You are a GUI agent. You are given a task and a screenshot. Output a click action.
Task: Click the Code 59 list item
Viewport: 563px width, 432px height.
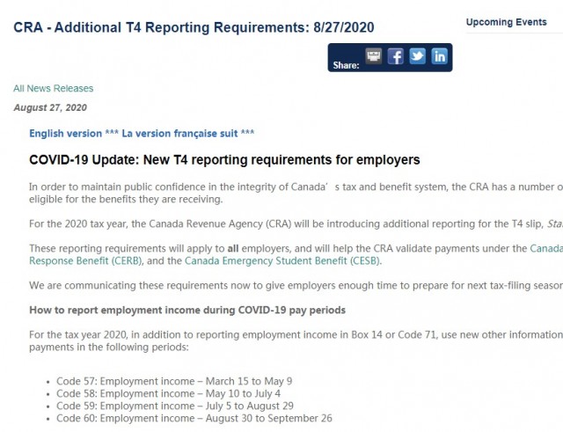[175, 406]
